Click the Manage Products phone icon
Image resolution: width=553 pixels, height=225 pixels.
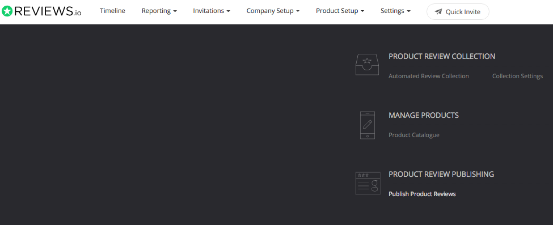coord(367,125)
